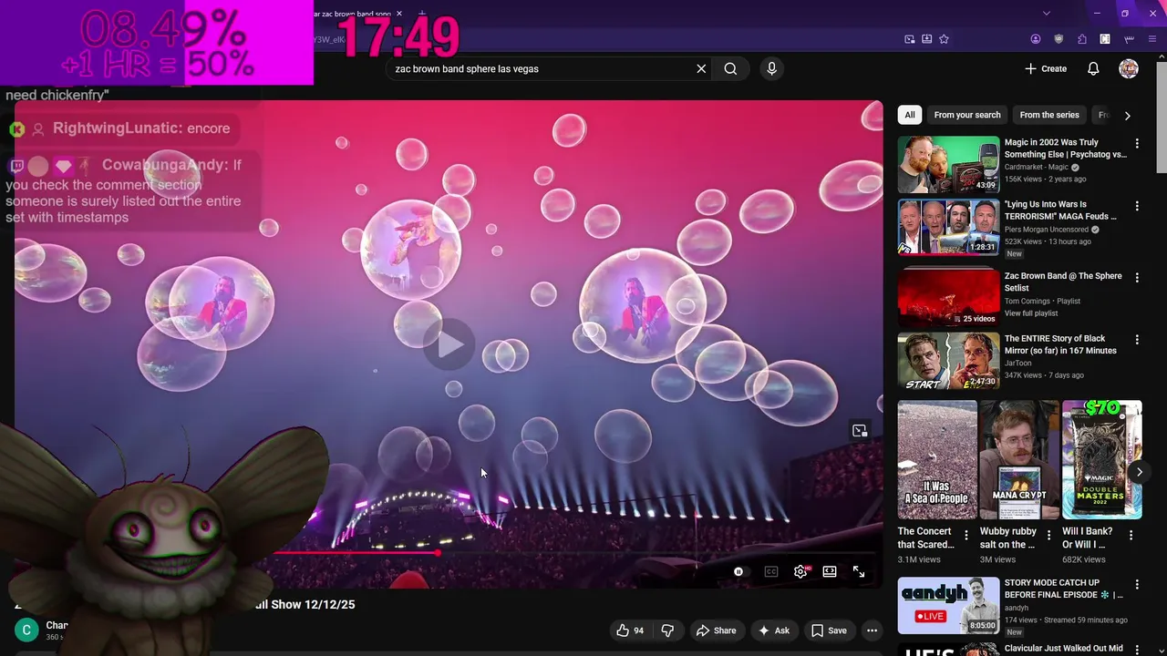Clear the YouTube search box text

[701, 68]
